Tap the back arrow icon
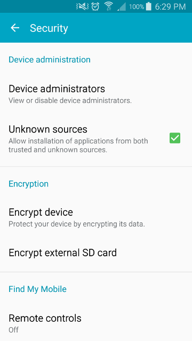Viewport: 192px width, 341px height. coord(15,28)
